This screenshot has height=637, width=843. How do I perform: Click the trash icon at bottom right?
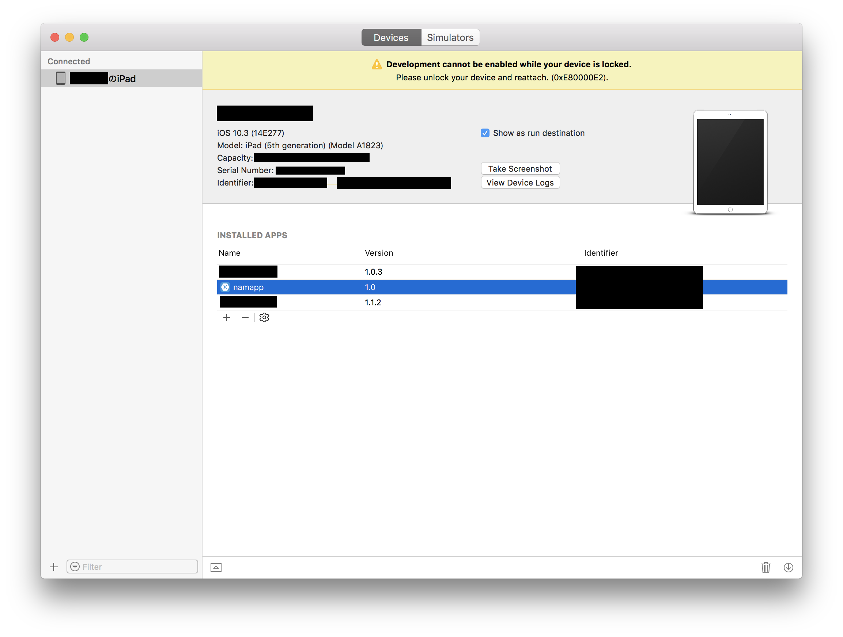[x=765, y=567]
